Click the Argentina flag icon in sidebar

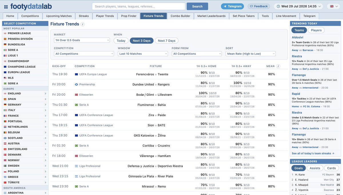pos(5,193)
